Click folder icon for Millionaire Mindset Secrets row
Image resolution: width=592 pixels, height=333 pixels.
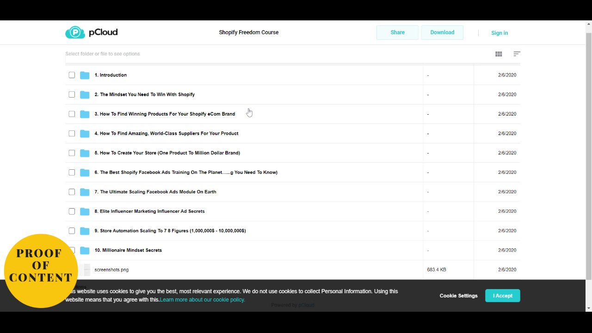click(85, 250)
